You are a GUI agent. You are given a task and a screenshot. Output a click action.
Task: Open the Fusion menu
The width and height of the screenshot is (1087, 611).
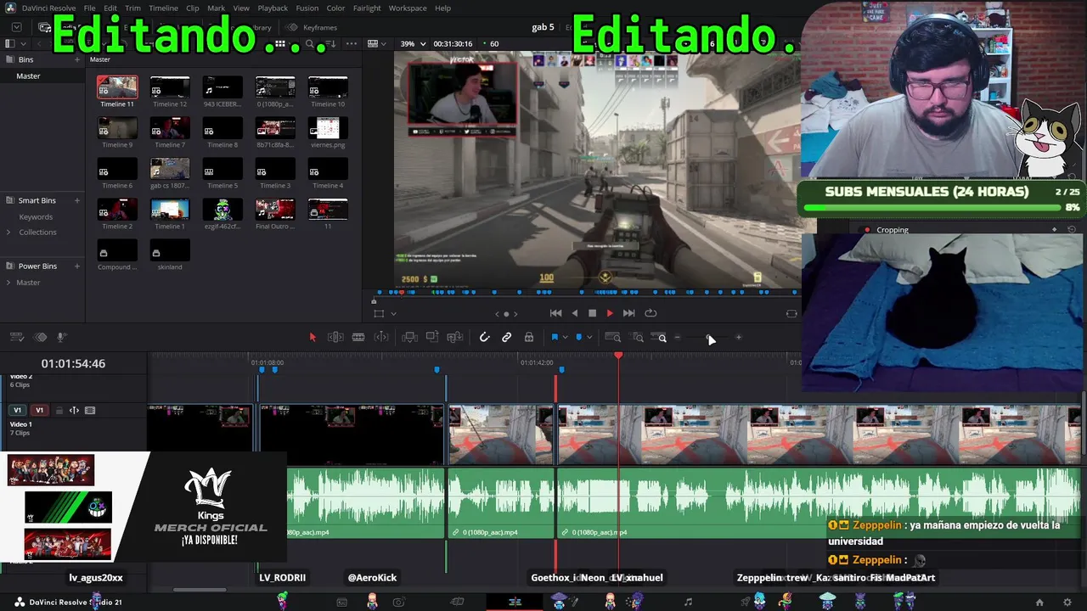click(307, 8)
